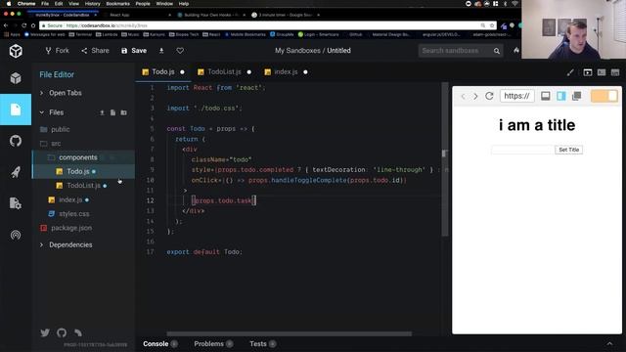Click the GitHub icon at sidebar bottom
This screenshot has height=352, width=626.
point(62,332)
